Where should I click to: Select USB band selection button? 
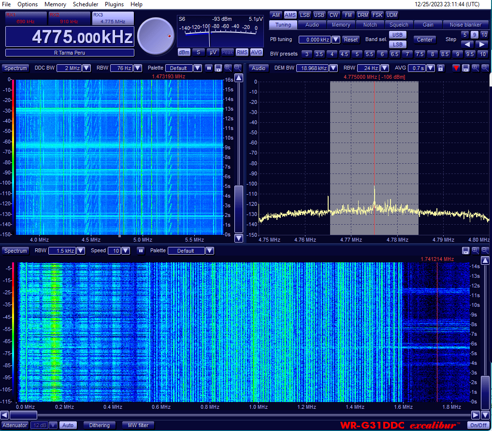tap(397, 35)
